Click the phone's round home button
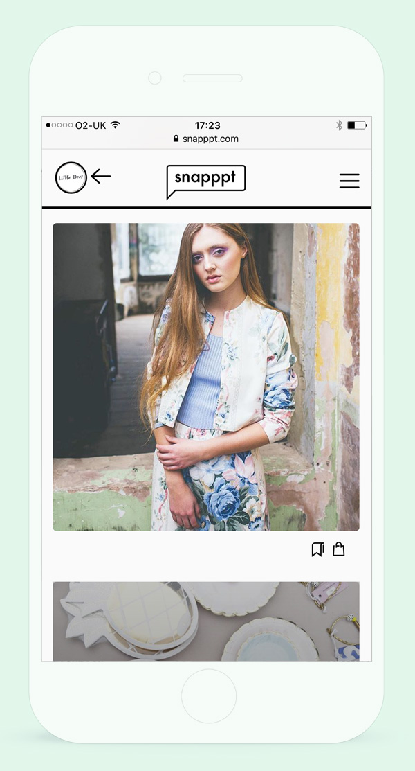The height and width of the screenshot is (771, 415). click(209, 697)
